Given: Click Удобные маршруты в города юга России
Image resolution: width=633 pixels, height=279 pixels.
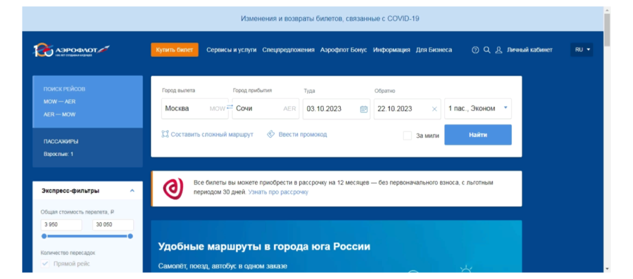Looking at the screenshot, I should pyautogui.click(x=264, y=246).
